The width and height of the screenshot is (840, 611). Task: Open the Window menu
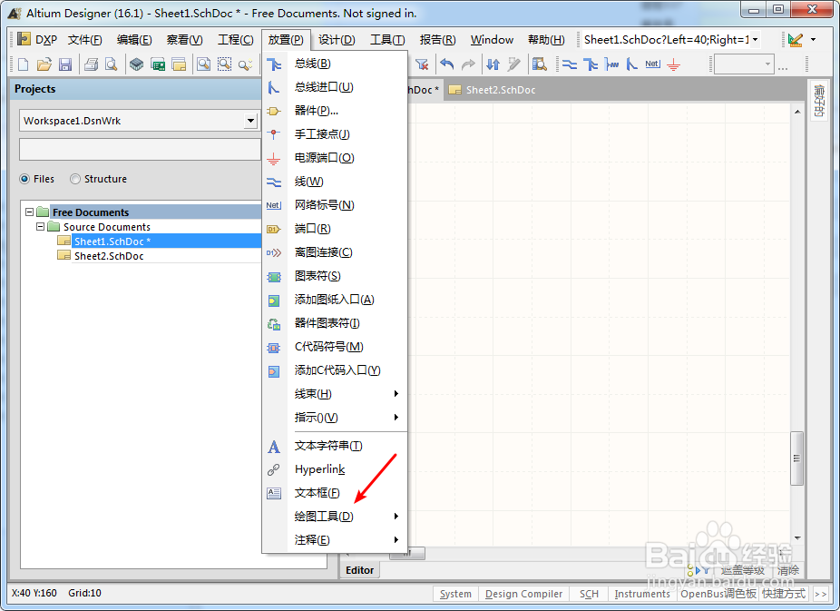[x=492, y=40]
